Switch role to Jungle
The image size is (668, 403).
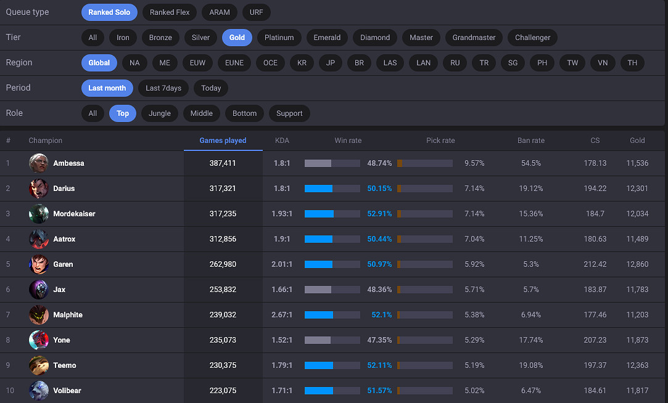pyautogui.click(x=159, y=113)
